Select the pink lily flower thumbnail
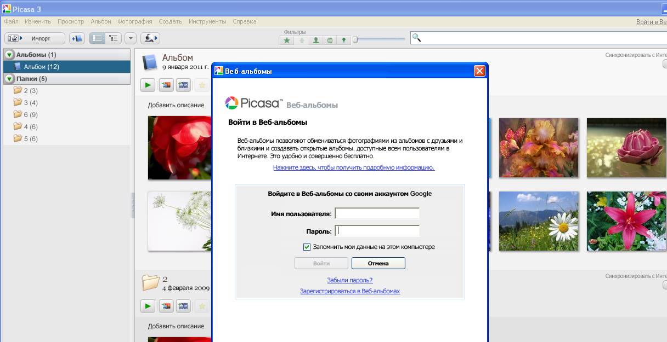Viewport: 667px width, 342px height. pos(626,221)
